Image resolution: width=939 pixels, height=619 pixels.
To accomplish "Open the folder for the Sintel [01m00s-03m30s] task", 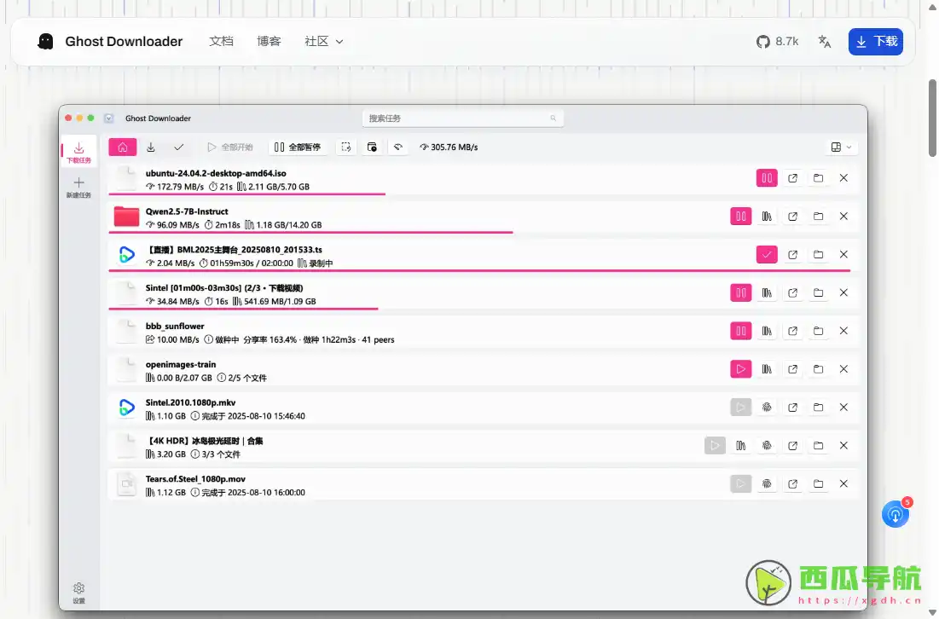I will [x=818, y=292].
